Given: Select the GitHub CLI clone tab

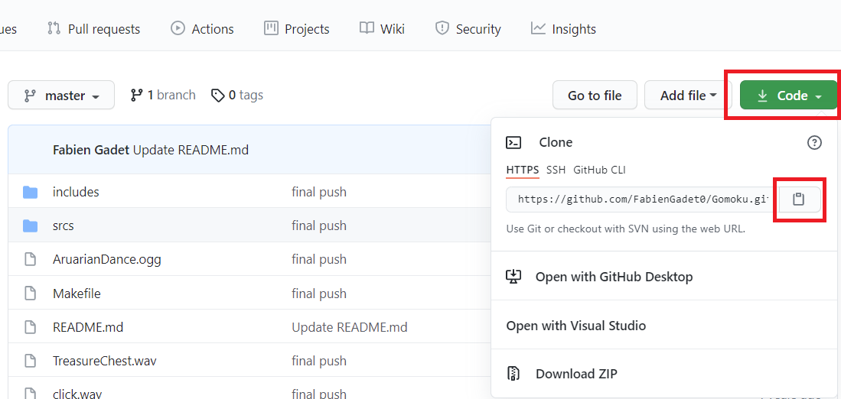Looking at the screenshot, I should point(599,170).
